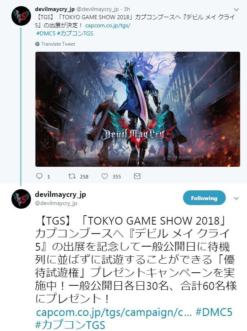Image resolution: width=247 pixels, height=331 pixels.
Task: Open the capcom.co.jp/tgs/campaign link
Action: point(114,312)
